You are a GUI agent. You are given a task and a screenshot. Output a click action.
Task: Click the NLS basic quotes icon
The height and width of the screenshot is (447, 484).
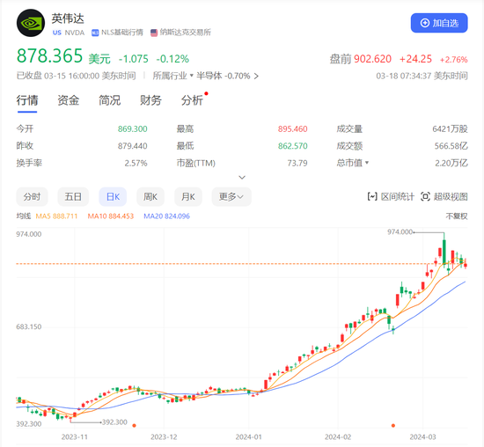(x=95, y=33)
